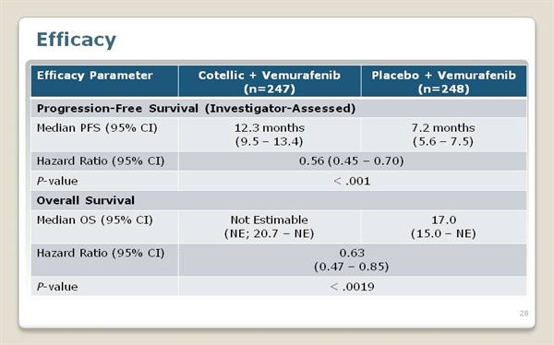Click the PFS Hazard Ratio row label
554x345 pixels.
click(101, 161)
